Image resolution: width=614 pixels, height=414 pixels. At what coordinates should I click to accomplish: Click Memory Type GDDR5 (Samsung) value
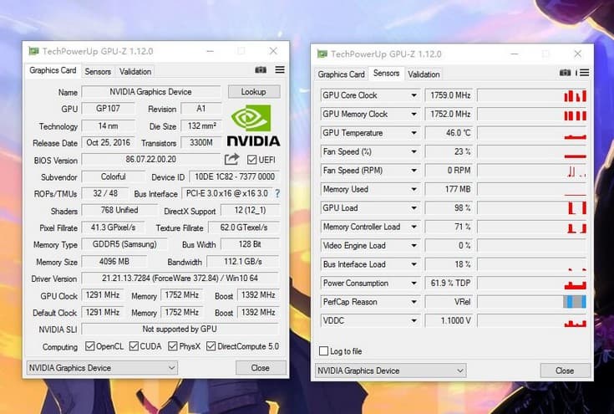[x=124, y=244]
